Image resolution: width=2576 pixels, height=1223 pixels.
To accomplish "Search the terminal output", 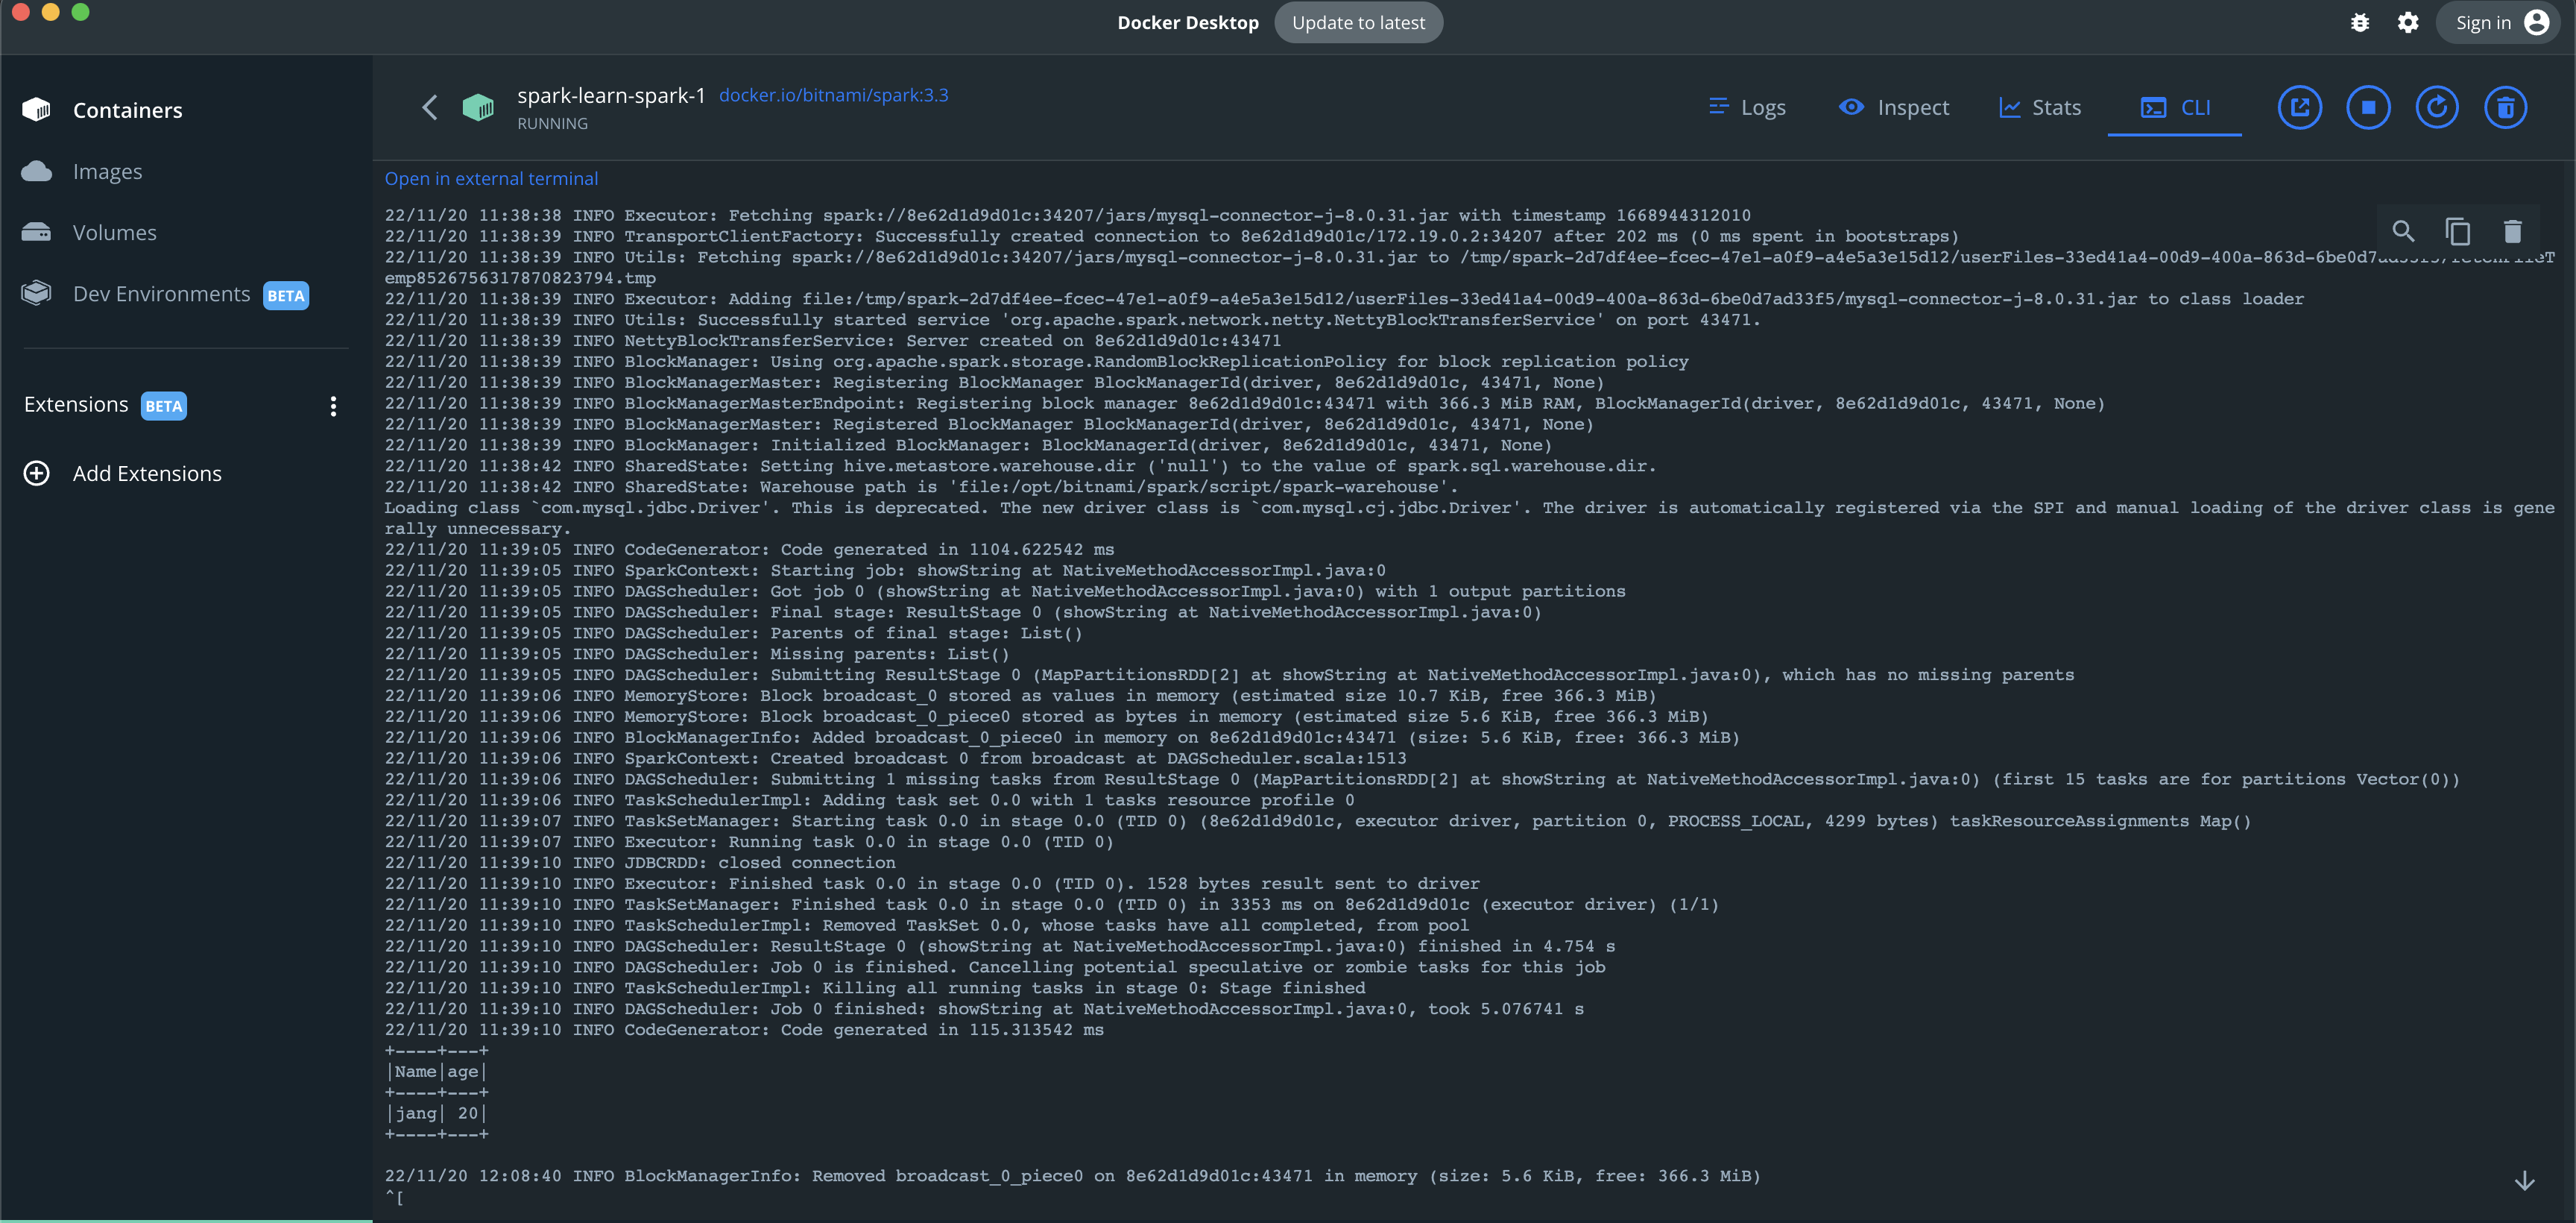I will coord(2402,231).
